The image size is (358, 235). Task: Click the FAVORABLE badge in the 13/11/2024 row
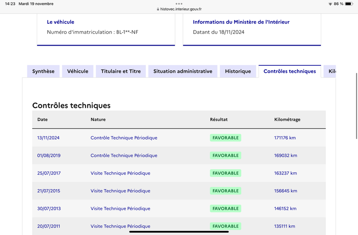226,138
